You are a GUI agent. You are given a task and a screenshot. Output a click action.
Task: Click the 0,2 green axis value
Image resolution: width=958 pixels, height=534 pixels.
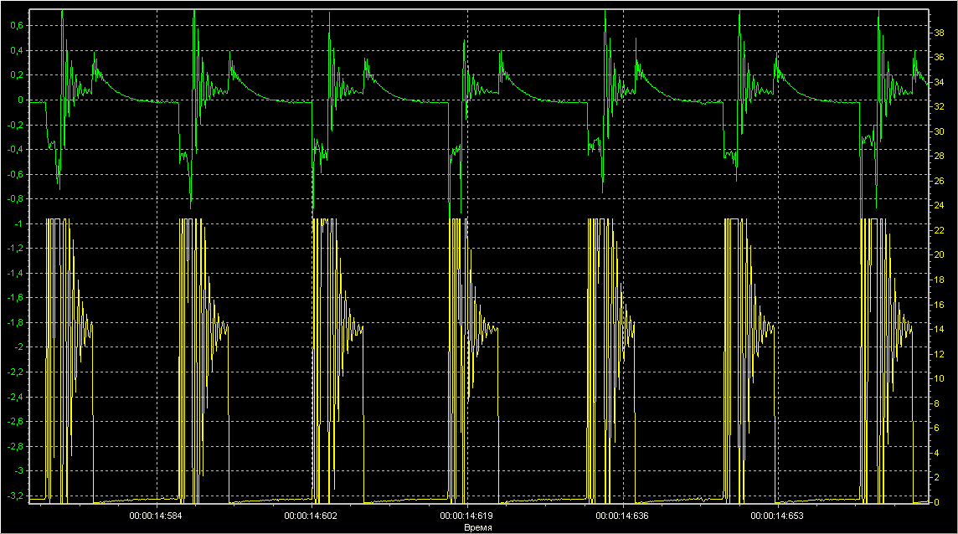point(17,75)
